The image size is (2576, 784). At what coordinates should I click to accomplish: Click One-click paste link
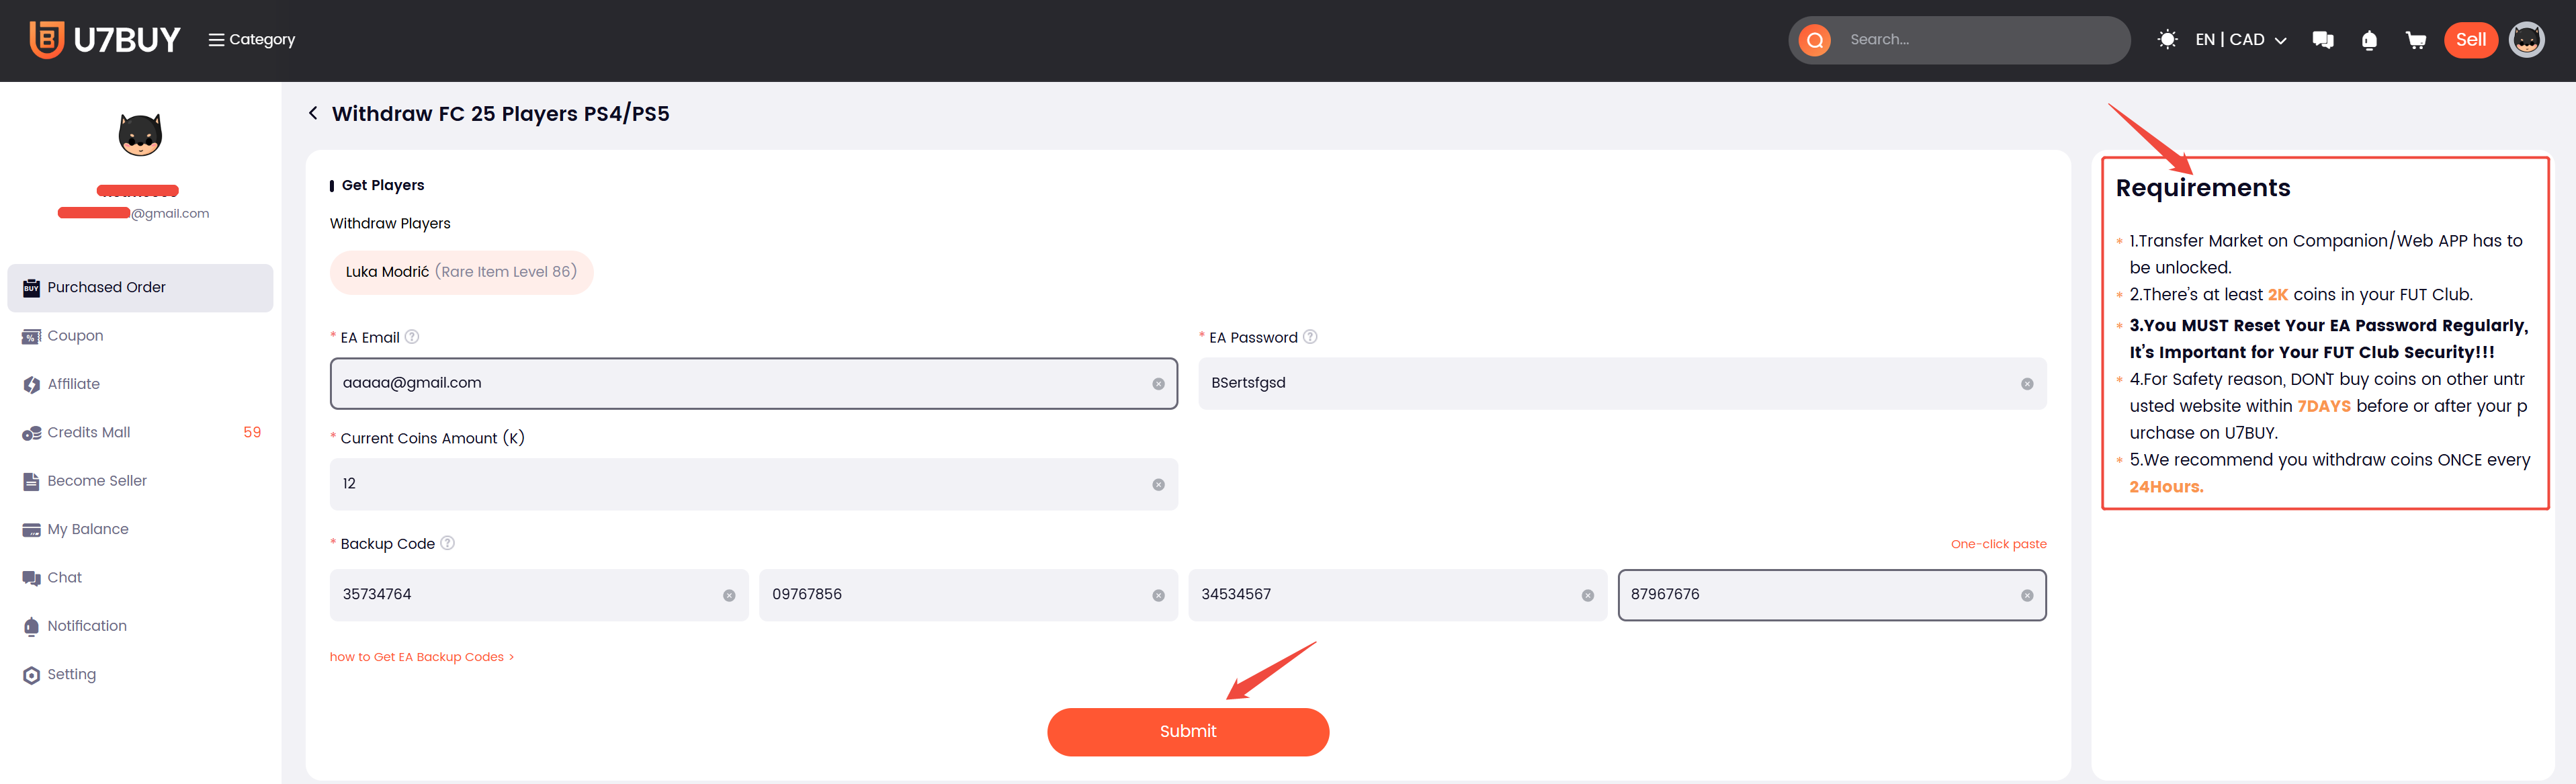(x=1997, y=544)
